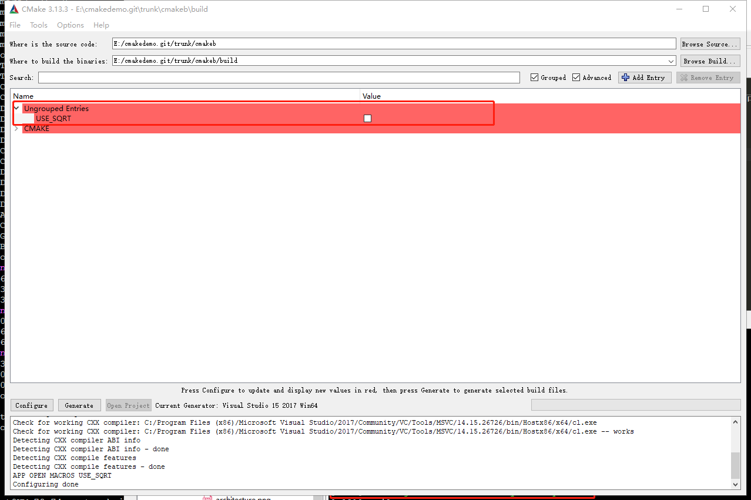The image size is (751, 500).
Task: Click the Open Project button
Action: (128, 405)
